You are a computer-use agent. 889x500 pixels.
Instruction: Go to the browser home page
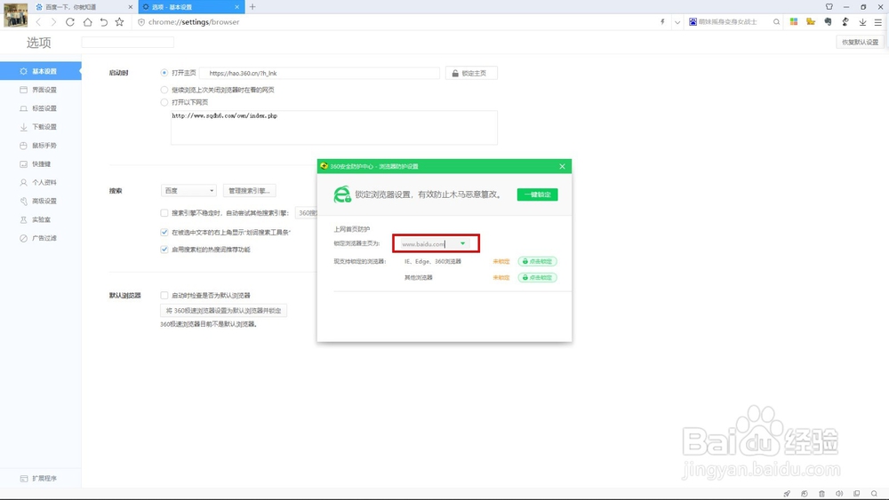click(x=87, y=22)
